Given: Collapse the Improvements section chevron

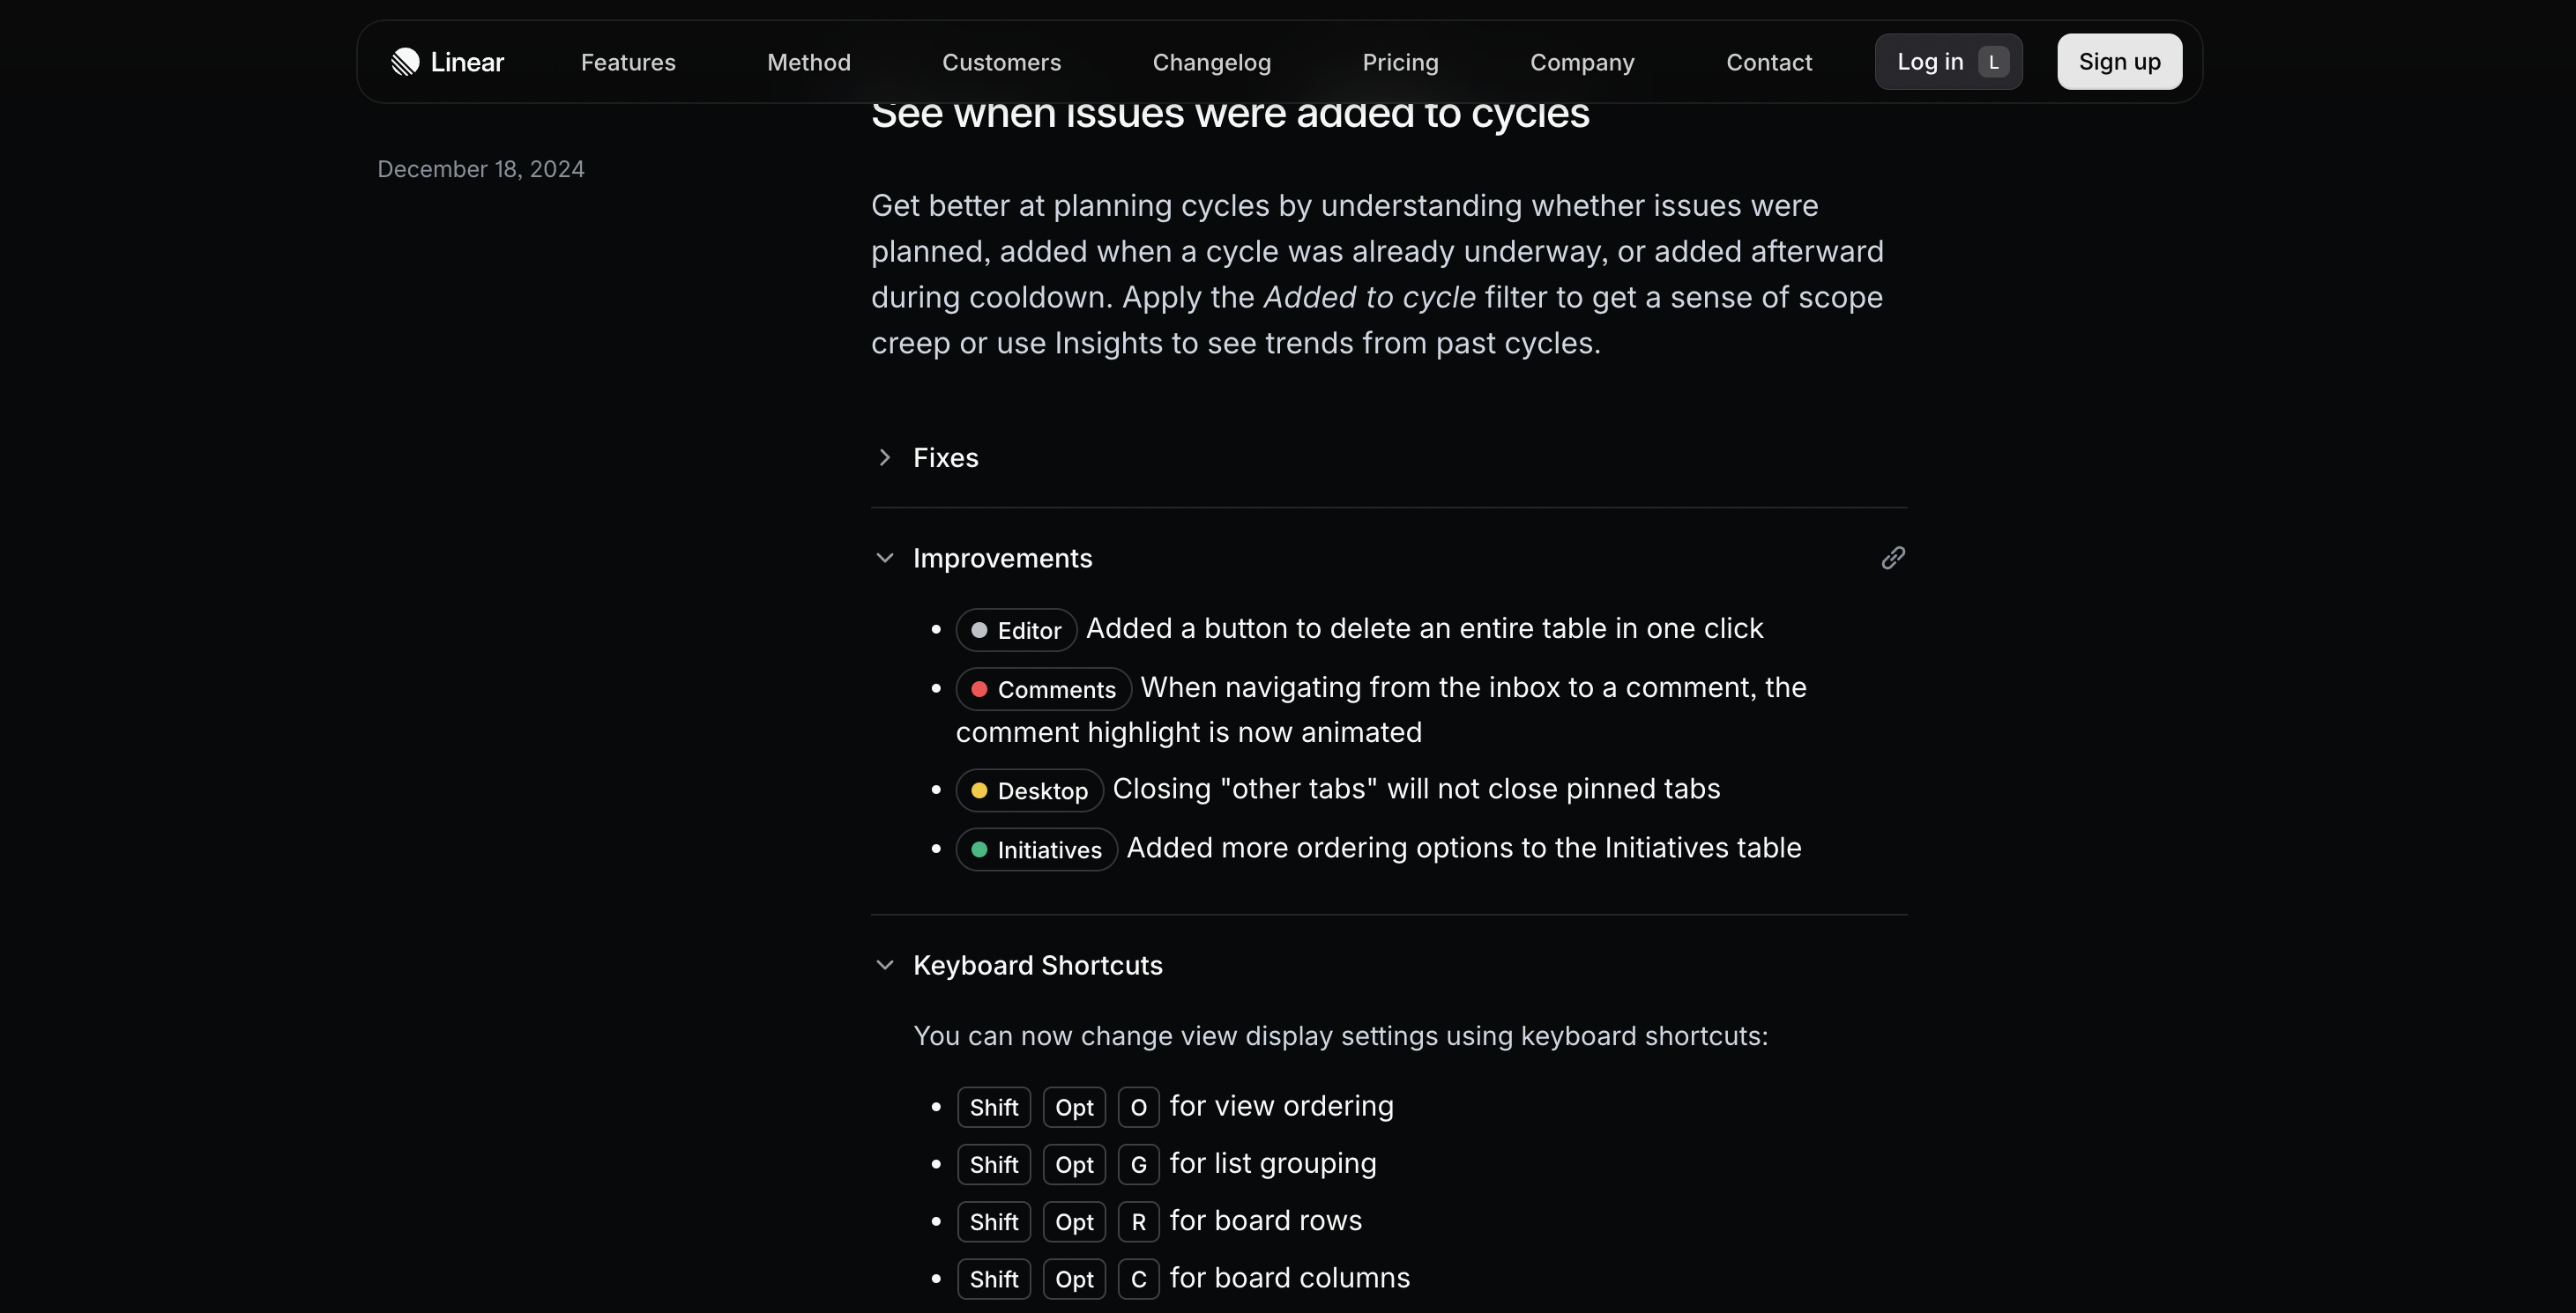Looking at the screenshot, I should (x=884, y=558).
